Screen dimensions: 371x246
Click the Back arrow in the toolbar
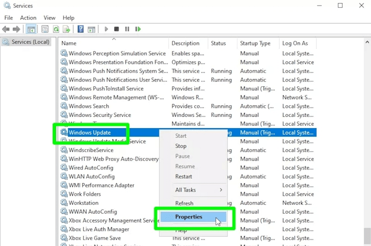point(6,29)
